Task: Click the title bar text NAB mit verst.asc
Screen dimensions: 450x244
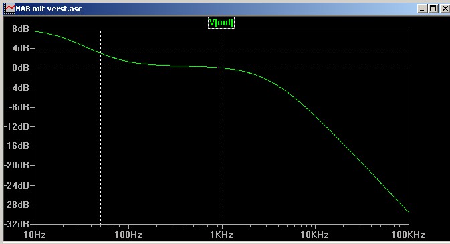Action: click(49, 9)
